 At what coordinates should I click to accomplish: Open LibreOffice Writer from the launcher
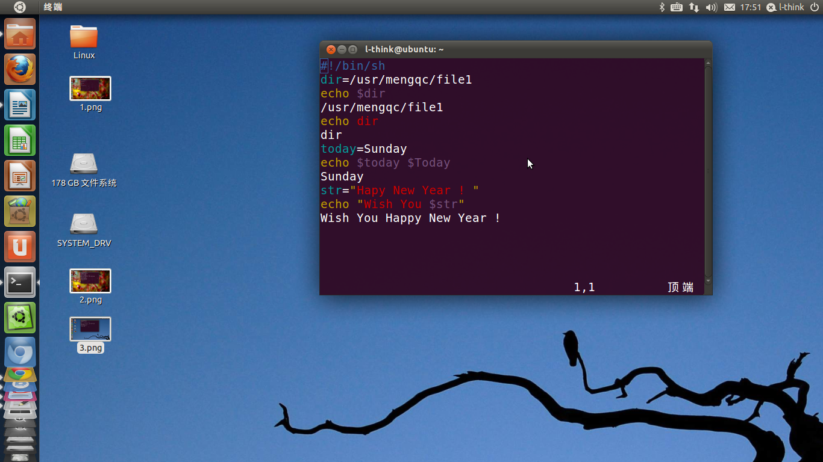pyautogui.click(x=20, y=105)
